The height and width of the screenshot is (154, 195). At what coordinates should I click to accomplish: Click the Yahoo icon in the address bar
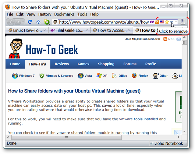[x=152, y=22]
